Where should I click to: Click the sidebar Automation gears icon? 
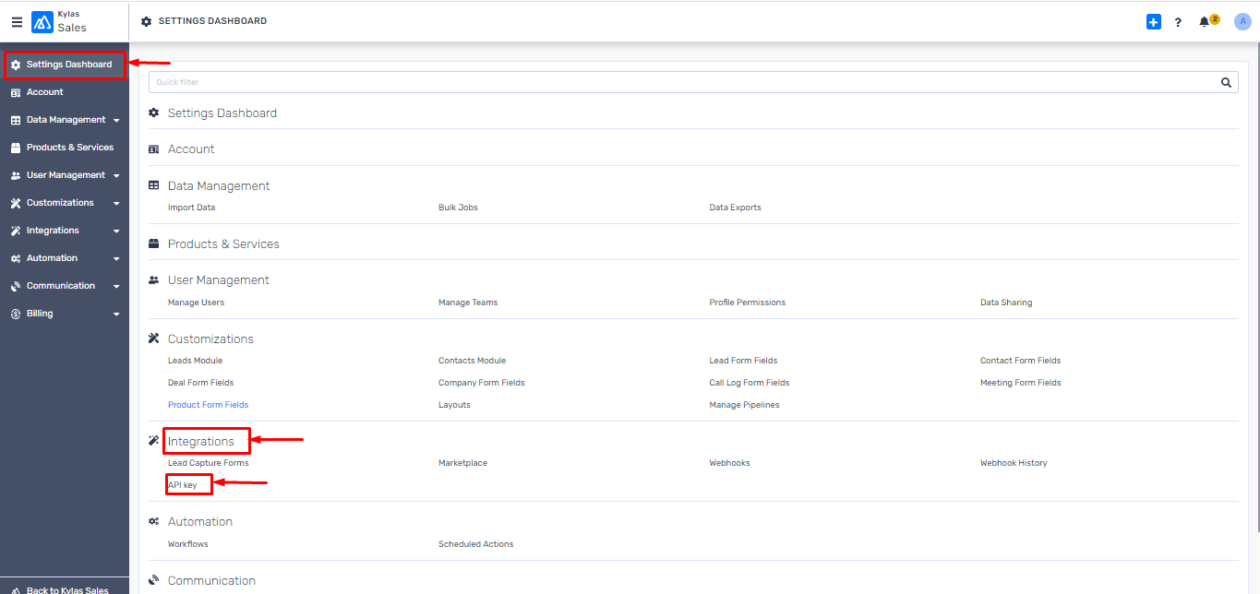coord(16,258)
